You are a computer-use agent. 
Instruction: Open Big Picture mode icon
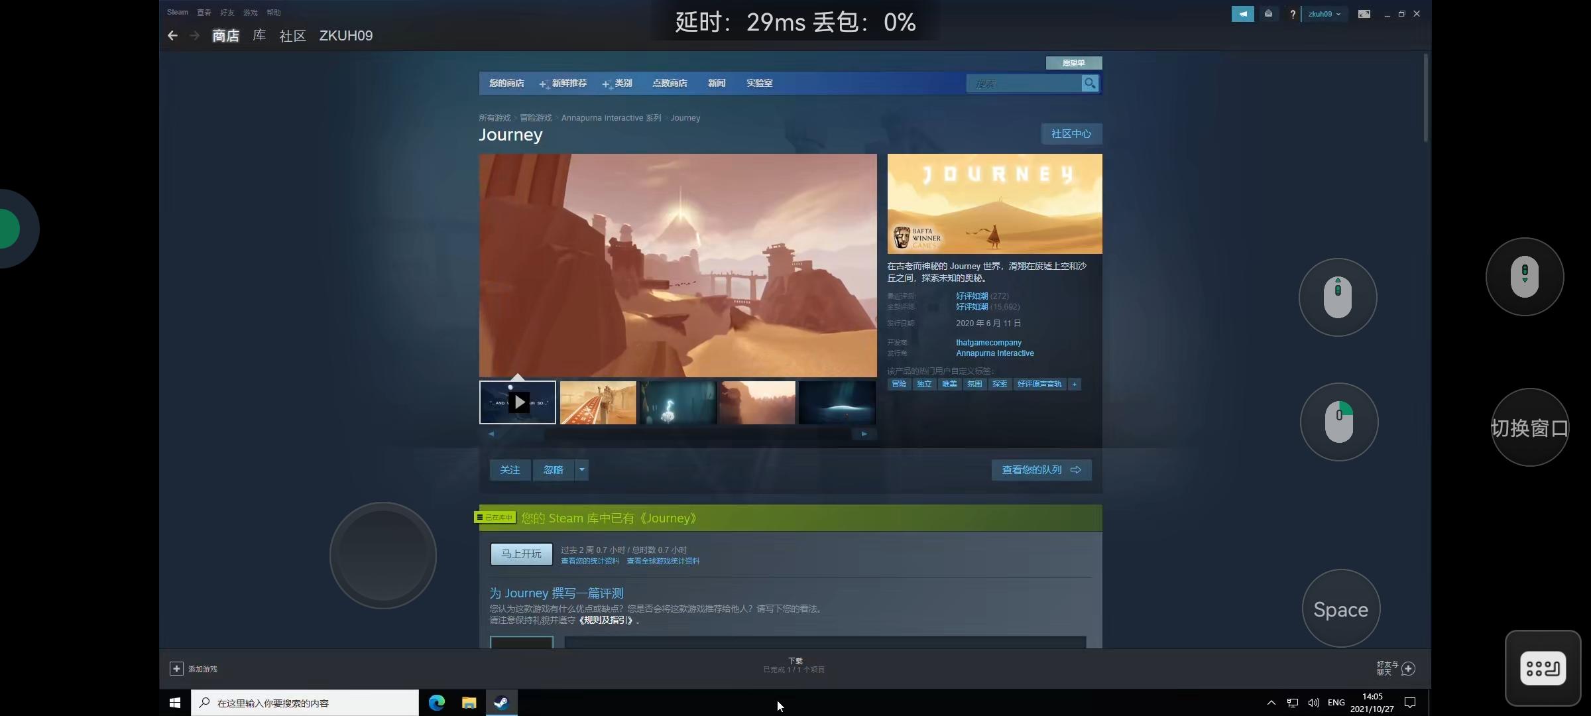click(1364, 14)
